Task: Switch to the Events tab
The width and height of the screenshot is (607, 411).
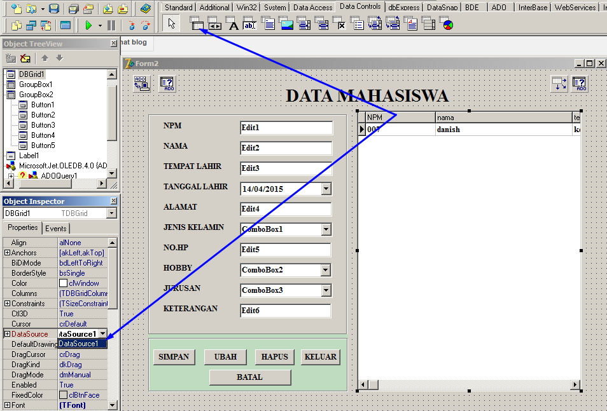Action: (56, 229)
